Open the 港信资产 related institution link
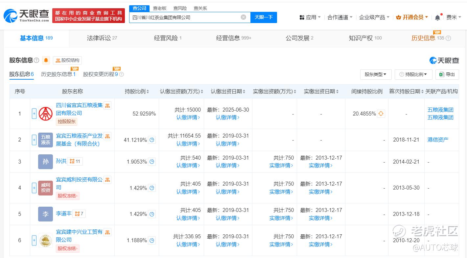The height and width of the screenshot is (258, 467). [x=438, y=140]
